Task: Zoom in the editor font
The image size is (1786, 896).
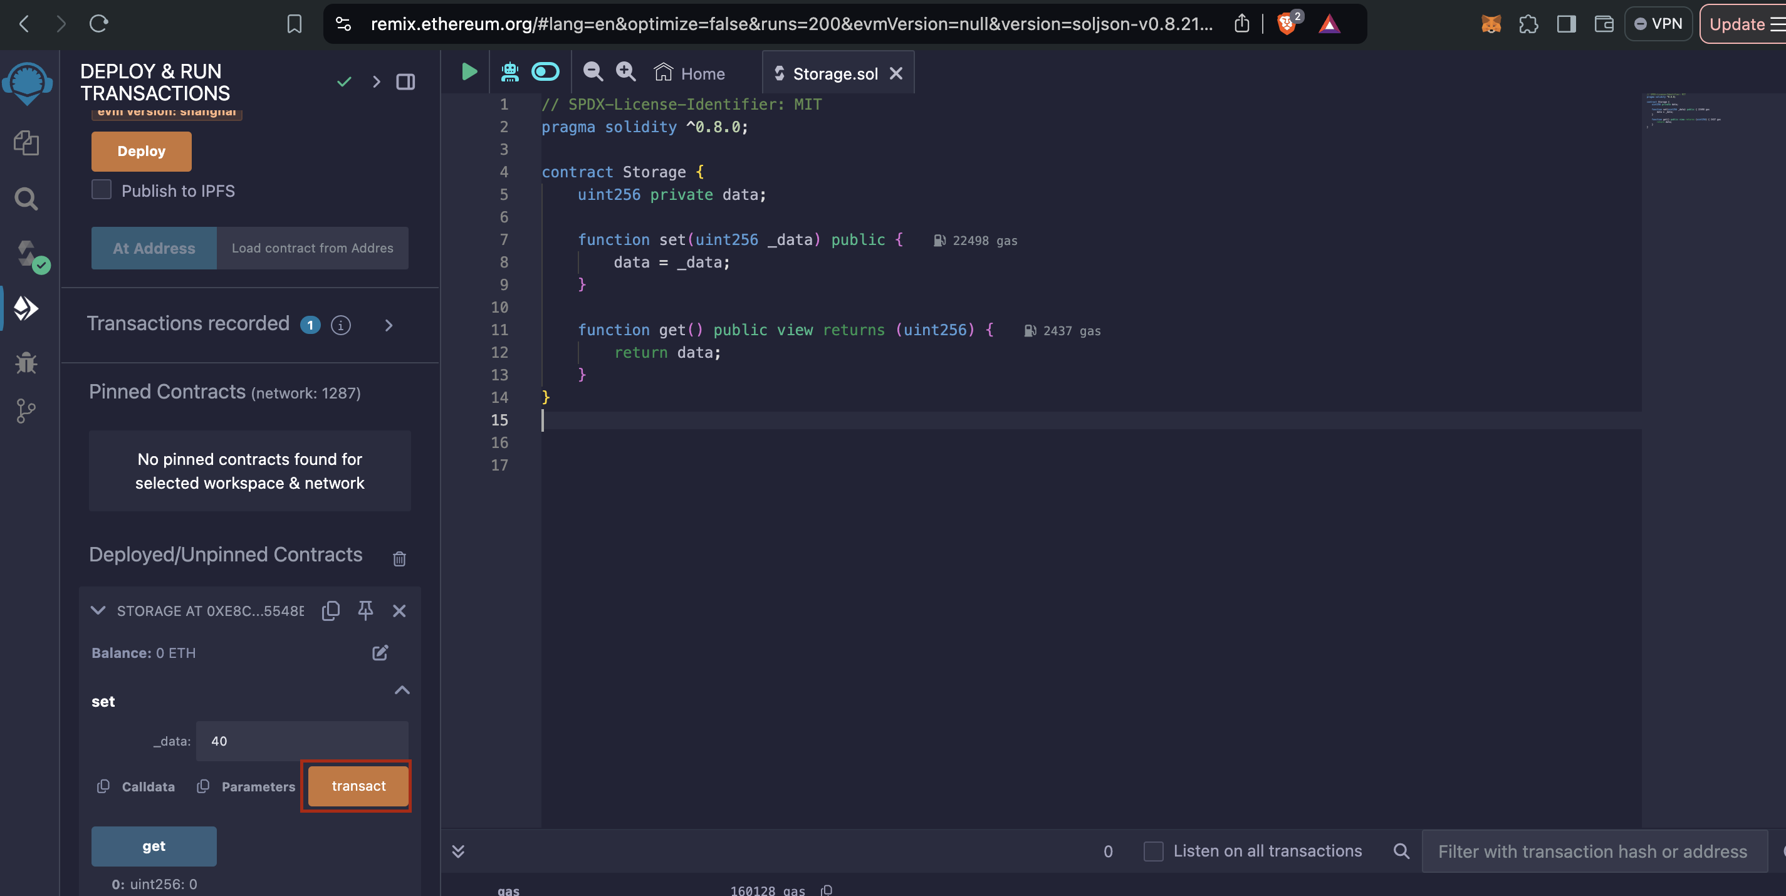Action: point(626,71)
